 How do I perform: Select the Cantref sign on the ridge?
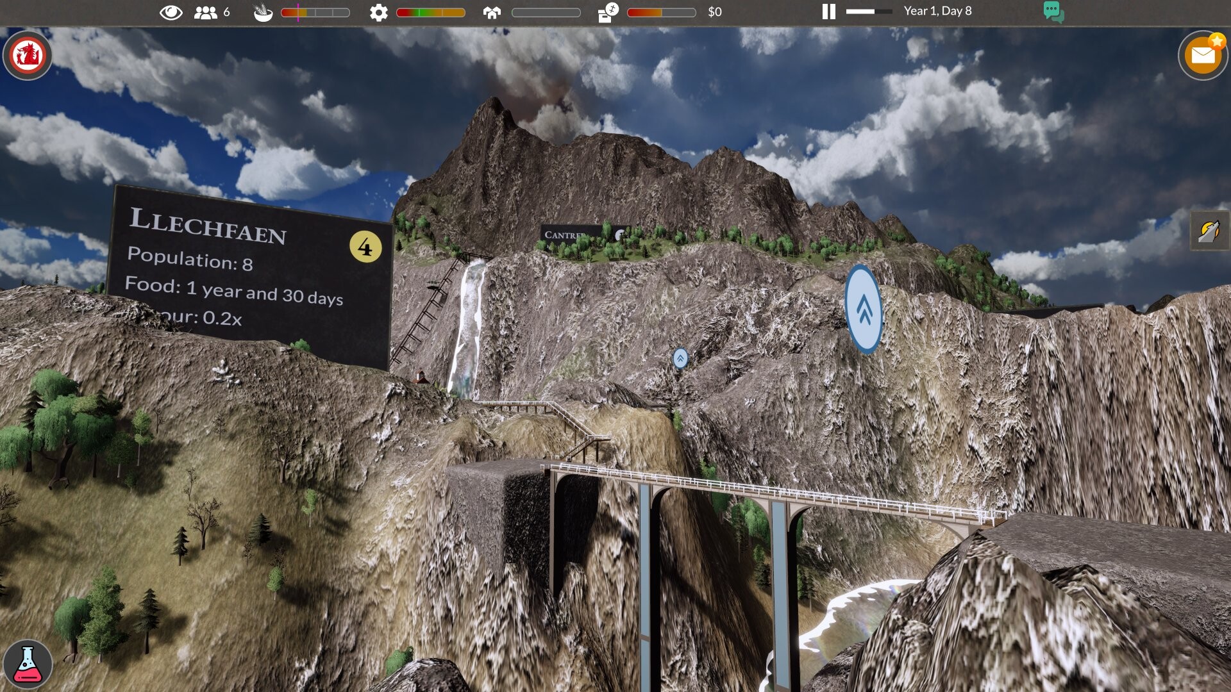pos(572,233)
